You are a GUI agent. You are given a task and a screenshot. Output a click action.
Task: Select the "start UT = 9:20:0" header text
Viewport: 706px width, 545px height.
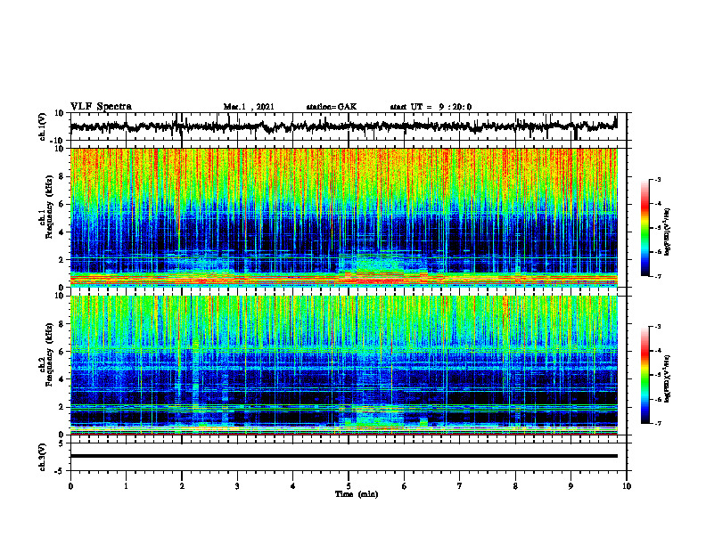pyautogui.click(x=431, y=107)
